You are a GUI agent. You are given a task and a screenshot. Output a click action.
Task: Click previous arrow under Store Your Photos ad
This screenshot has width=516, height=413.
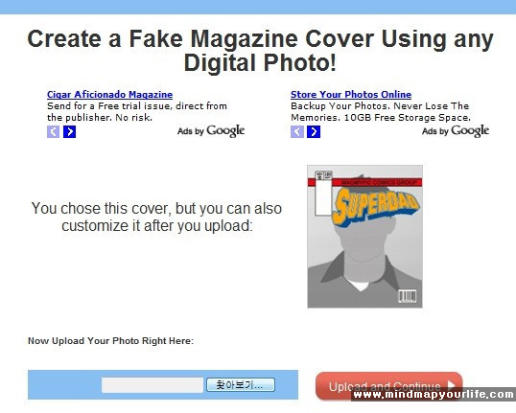click(x=297, y=132)
